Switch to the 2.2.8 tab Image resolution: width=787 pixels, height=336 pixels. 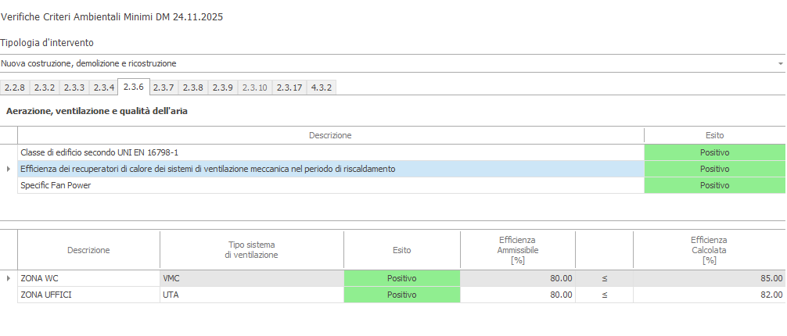[15, 88]
